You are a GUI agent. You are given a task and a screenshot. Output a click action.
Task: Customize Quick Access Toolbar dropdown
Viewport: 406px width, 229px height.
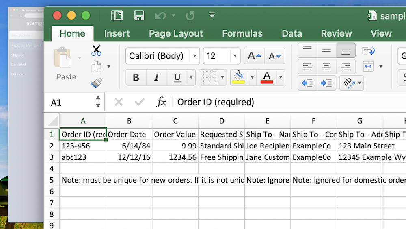(212, 15)
